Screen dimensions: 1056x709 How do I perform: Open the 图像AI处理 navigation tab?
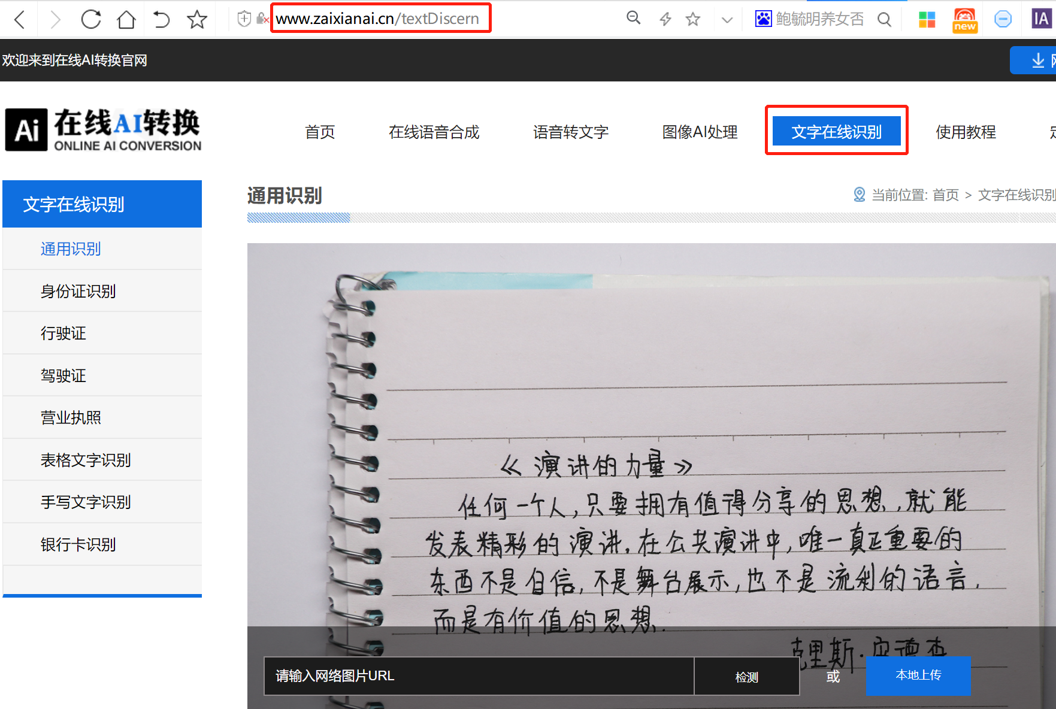pyautogui.click(x=700, y=132)
